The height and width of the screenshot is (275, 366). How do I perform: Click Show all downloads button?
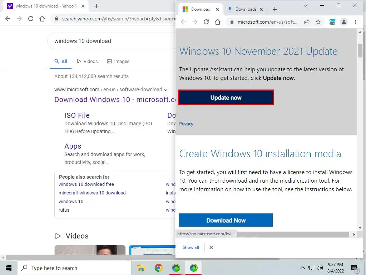191,247
